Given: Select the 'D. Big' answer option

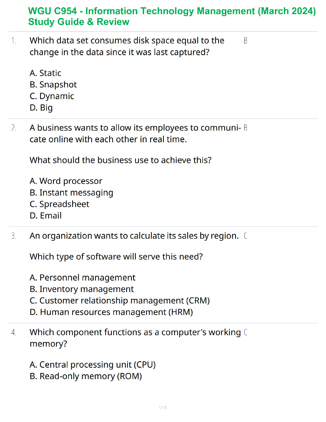Looking at the screenshot, I should point(41,108).
